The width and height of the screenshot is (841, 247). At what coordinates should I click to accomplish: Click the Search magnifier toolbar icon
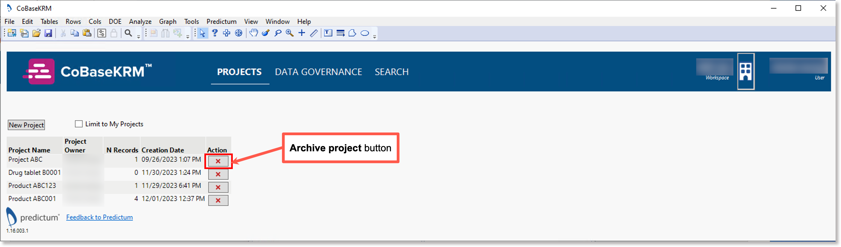coord(128,33)
